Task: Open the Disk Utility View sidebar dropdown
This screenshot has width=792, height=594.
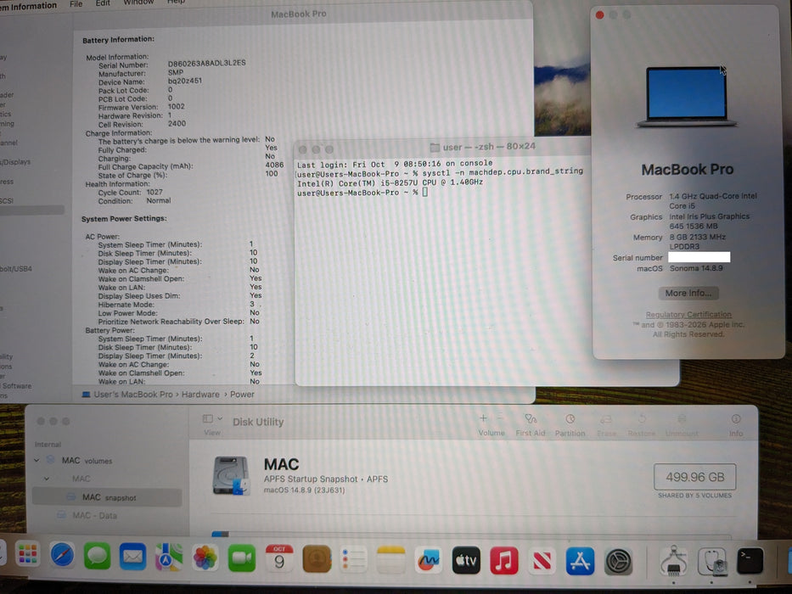Action: point(213,418)
